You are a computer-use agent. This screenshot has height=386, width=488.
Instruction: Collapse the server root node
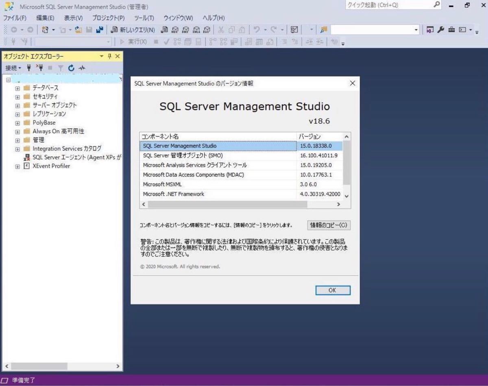[9, 79]
